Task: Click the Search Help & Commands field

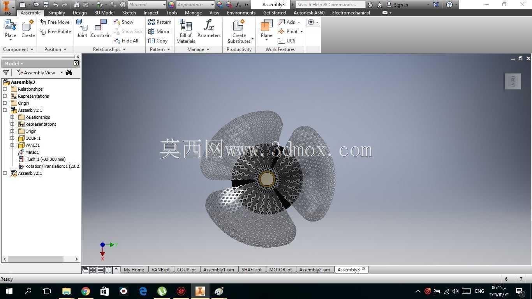Action: tap(330, 5)
